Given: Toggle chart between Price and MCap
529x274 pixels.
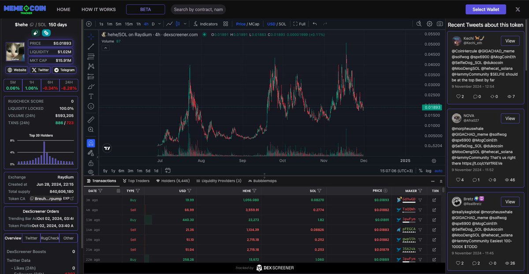Looking at the screenshot, I should [247, 24].
